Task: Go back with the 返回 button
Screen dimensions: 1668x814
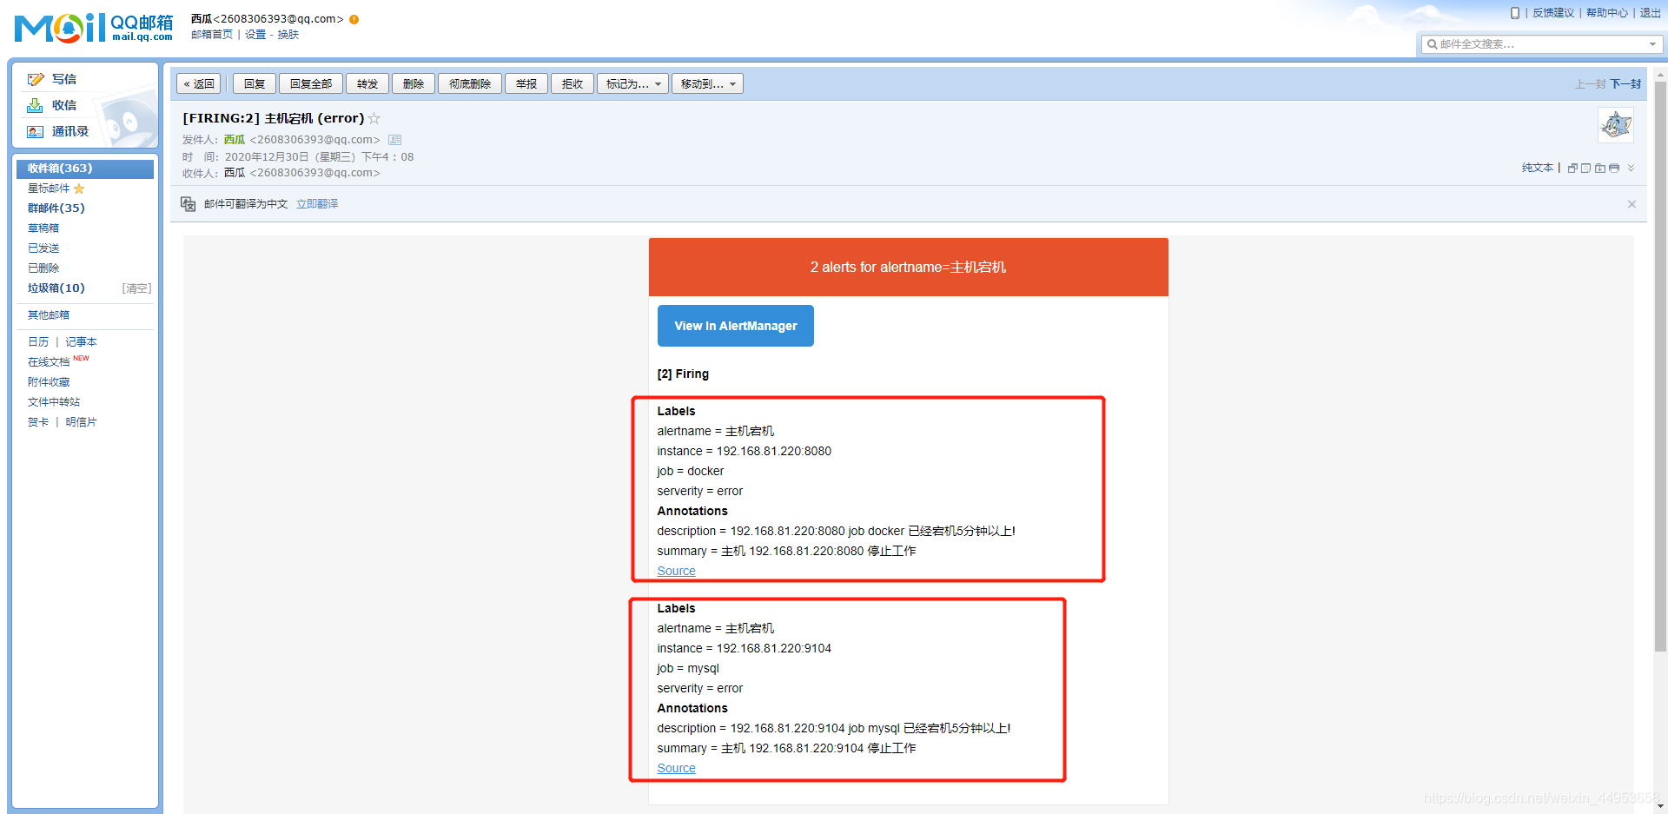Action: (x=199, y=84)
